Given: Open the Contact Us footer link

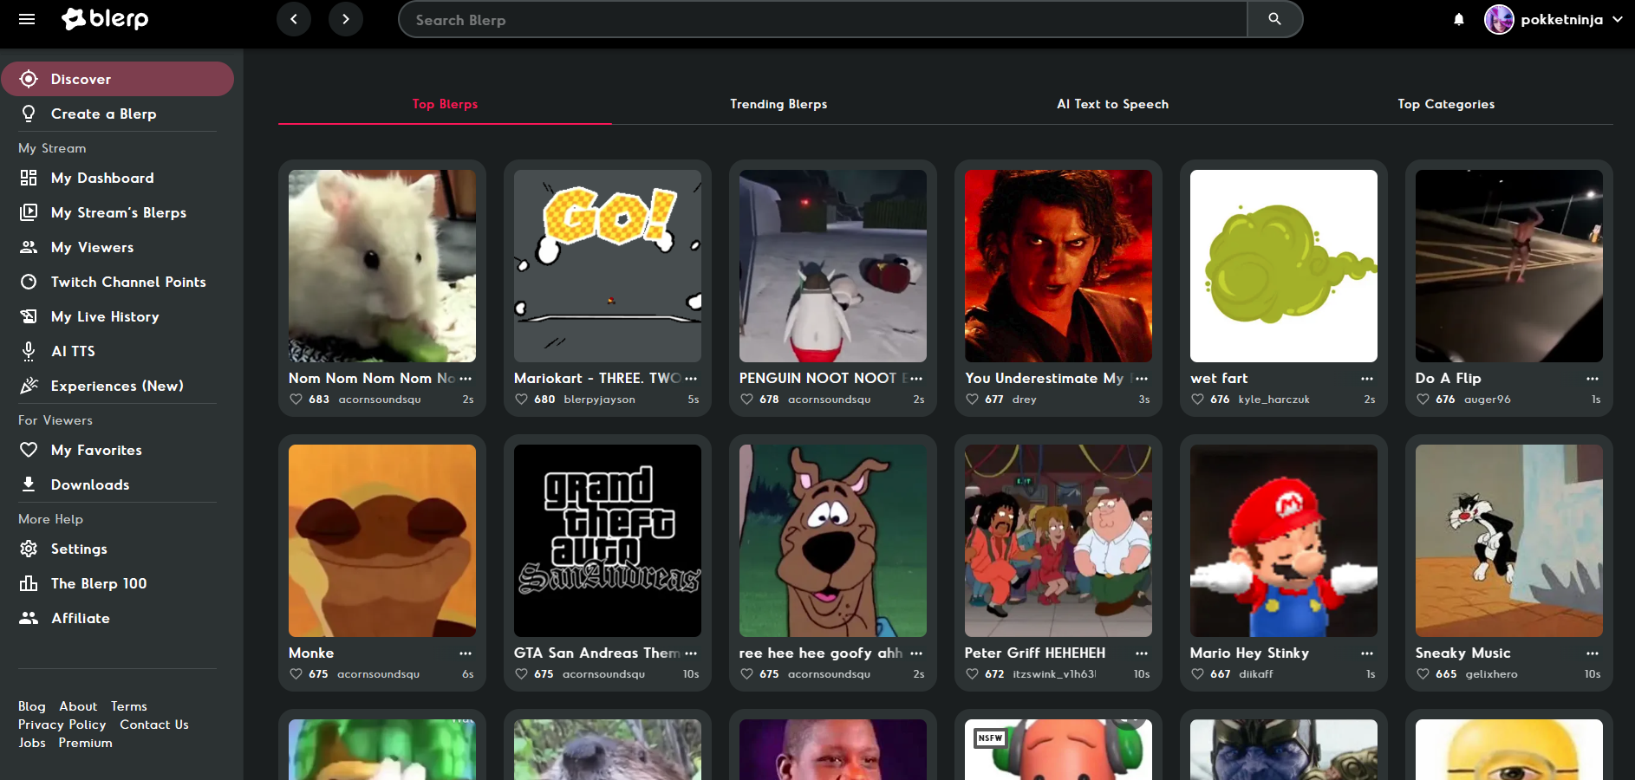Looking at the screenshot, I should [154, 725].
